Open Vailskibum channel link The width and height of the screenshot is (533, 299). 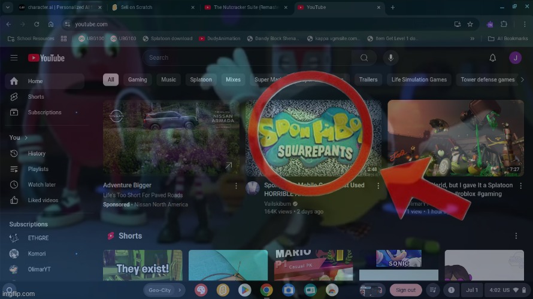(x=277, y=204)
